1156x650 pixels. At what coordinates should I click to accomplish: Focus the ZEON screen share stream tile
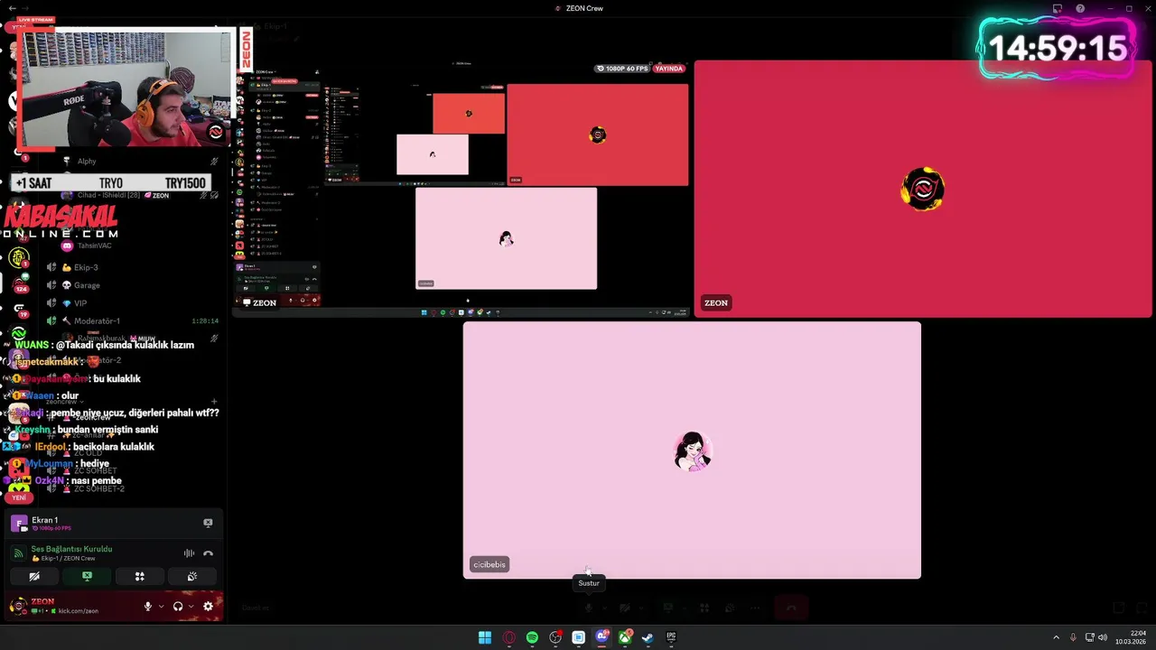pyautogui.click(x=461, y=189)
